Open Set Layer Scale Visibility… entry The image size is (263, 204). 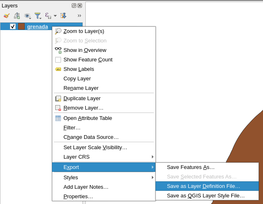(104, 148)
